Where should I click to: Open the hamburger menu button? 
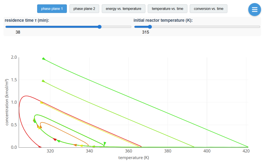click(x=255, y=9)
